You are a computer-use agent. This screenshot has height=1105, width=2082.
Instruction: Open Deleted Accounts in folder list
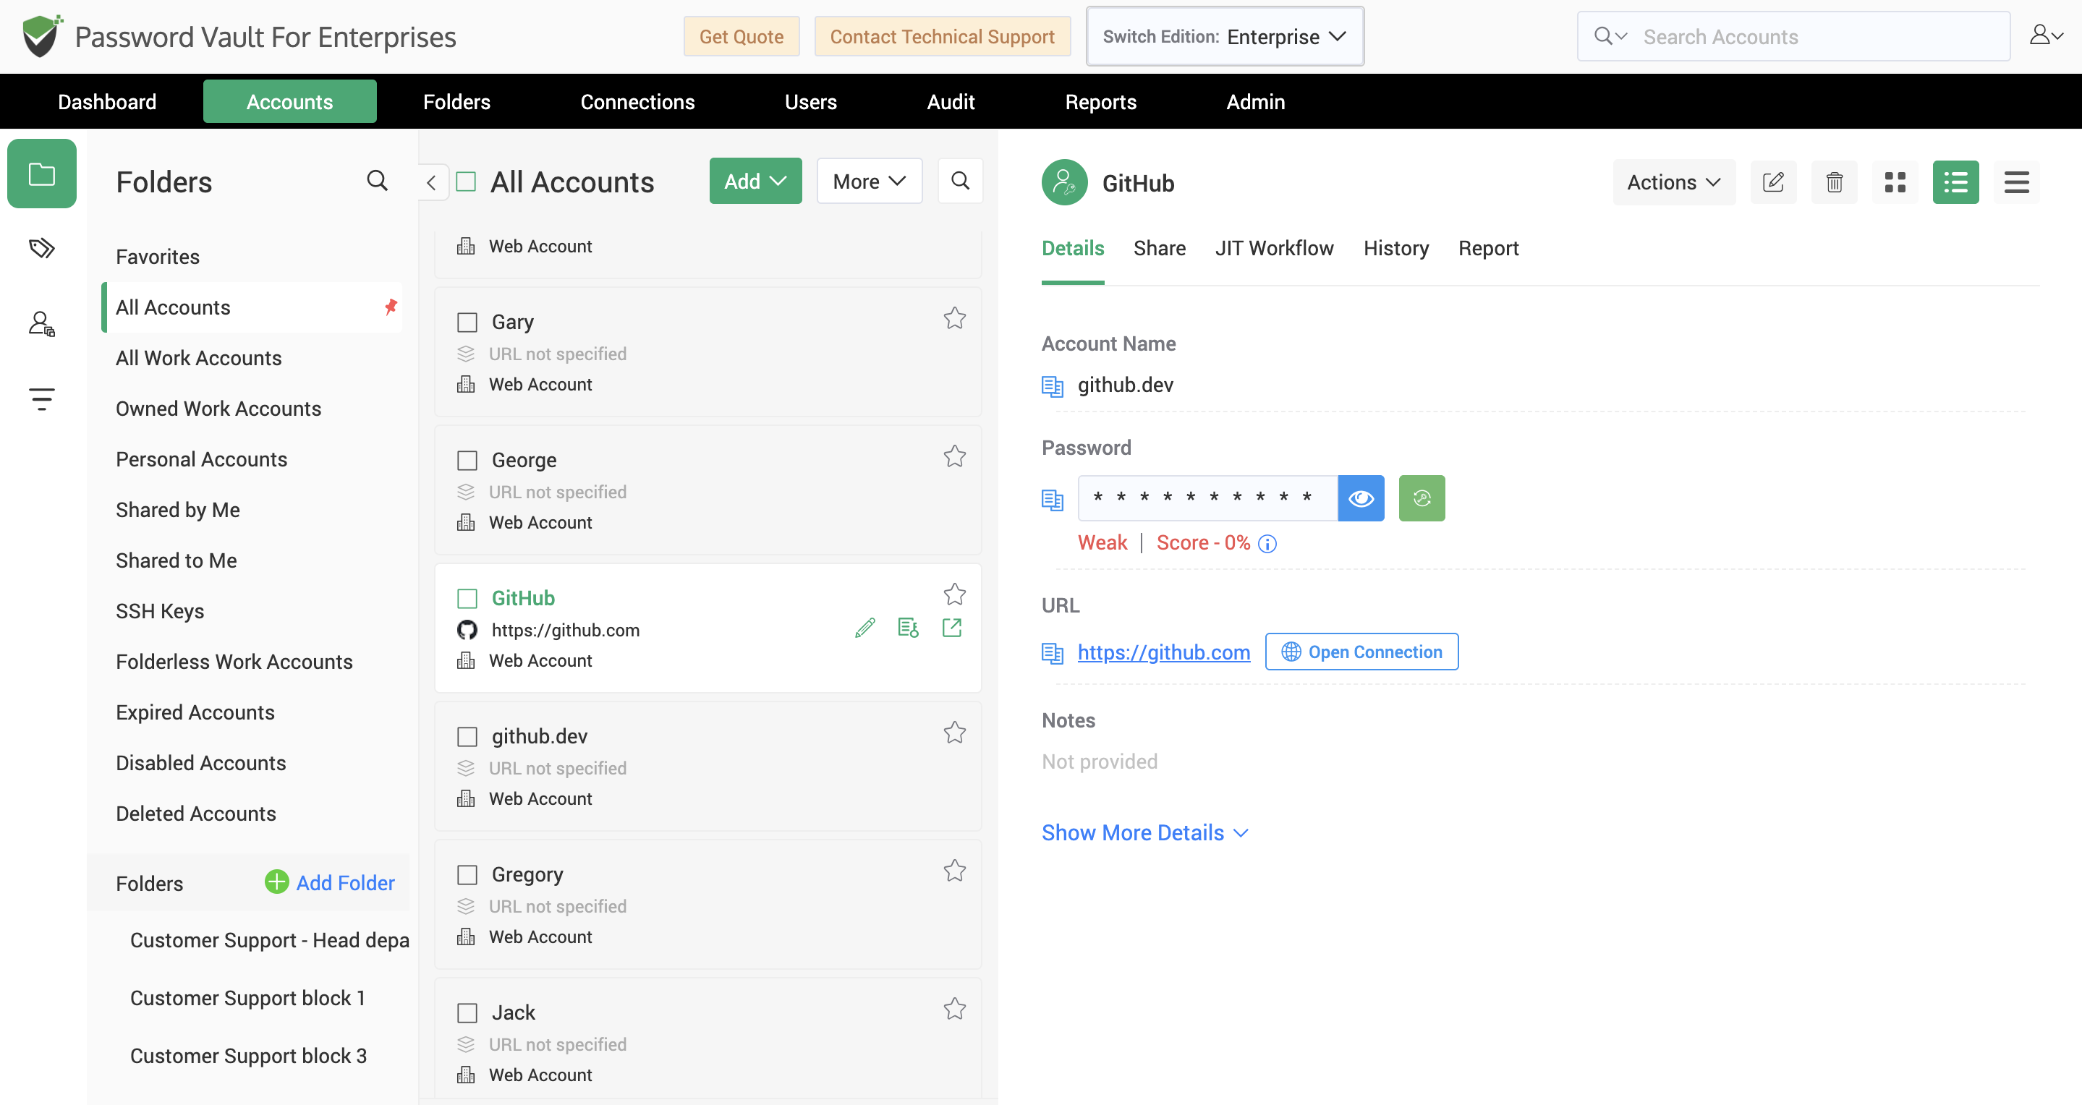[195, 814]
